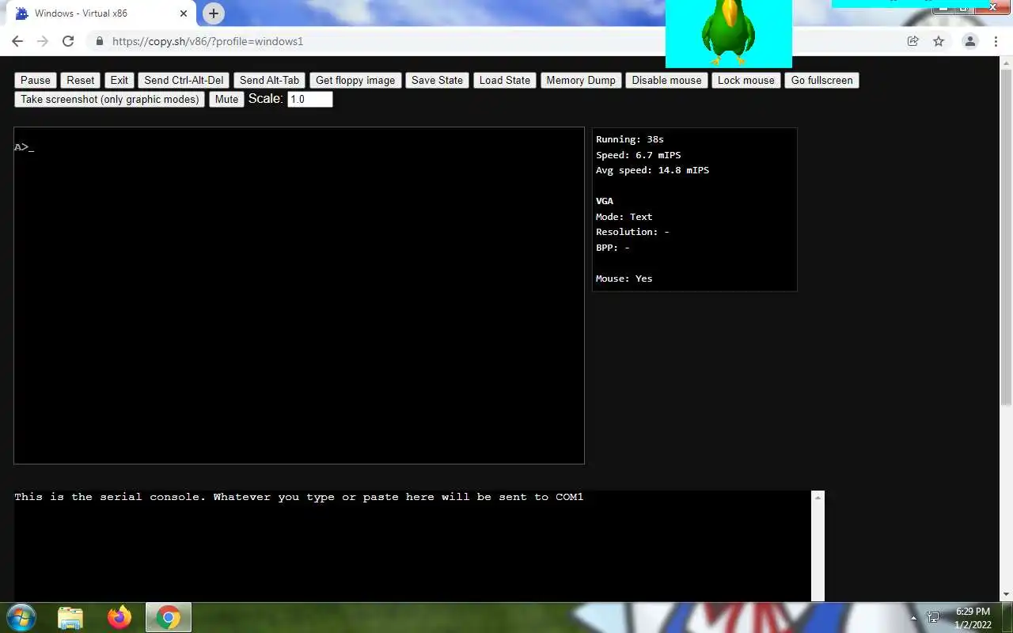The height and width of the screenshot is (633, 1013).
Task: Send Alt-Tab to the emulator
Action: pyautogui.click(x=269, y=80)
